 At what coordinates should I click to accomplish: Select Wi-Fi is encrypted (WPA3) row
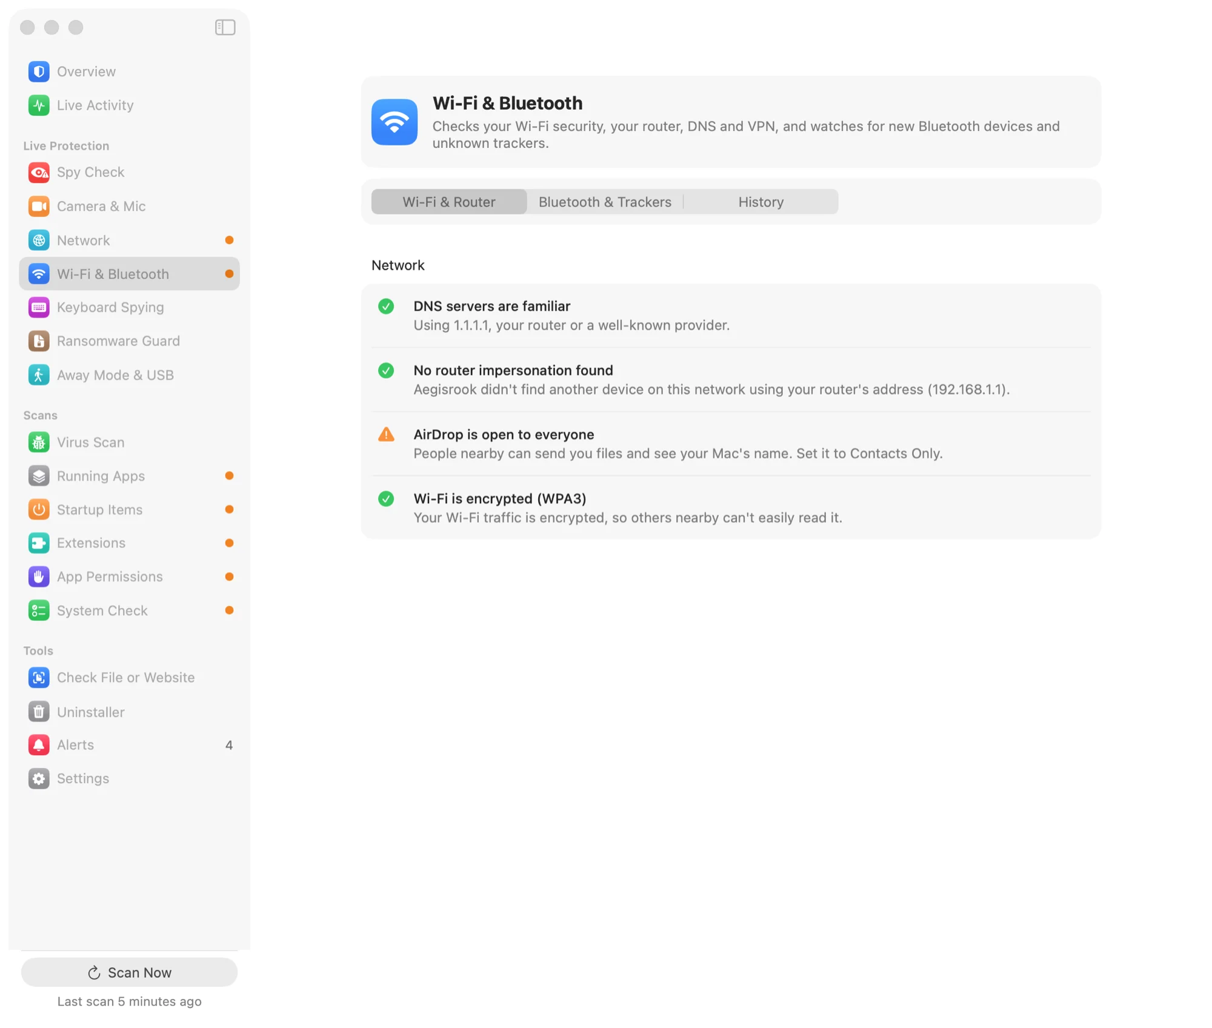point(731,508)
